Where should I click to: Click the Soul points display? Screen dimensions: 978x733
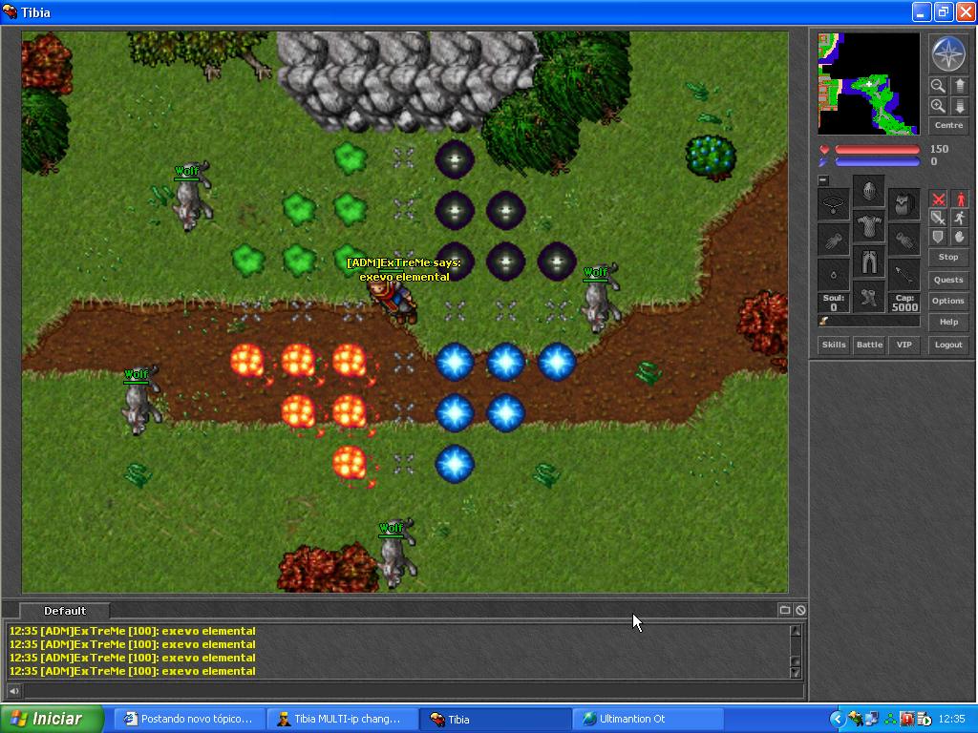coord(834,303)
